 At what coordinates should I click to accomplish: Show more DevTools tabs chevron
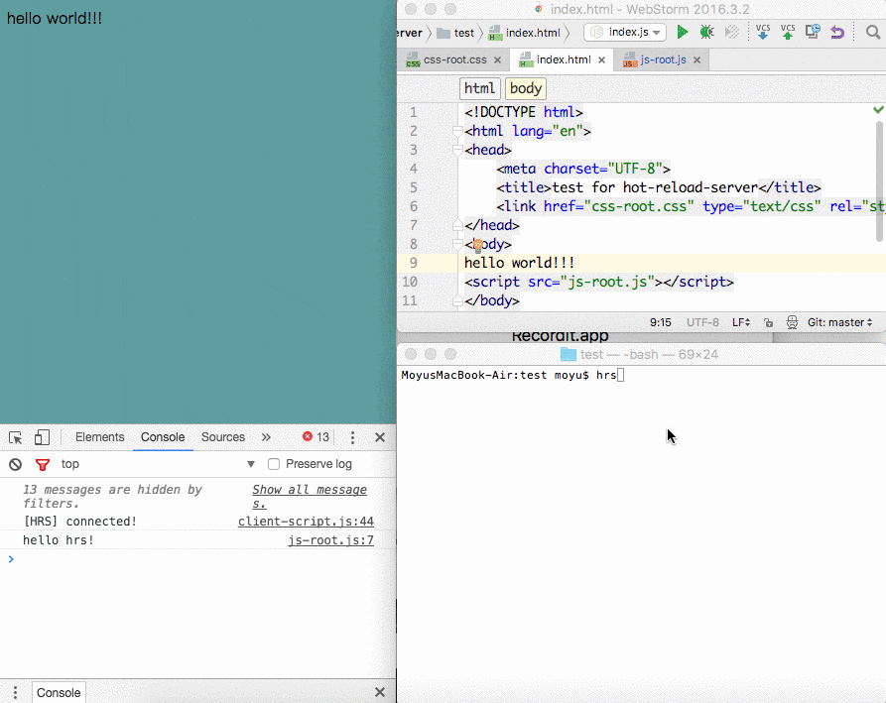click(x=266, y=437)
